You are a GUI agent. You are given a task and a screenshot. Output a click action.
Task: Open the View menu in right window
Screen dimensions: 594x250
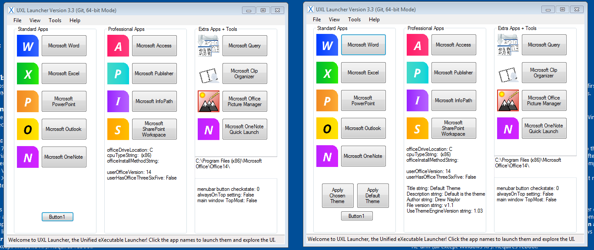[335, 20]
